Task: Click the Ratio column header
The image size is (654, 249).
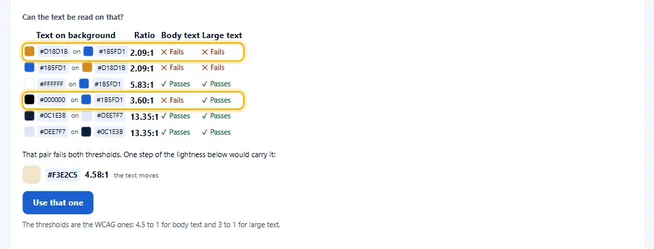Action: click(144, 35)
